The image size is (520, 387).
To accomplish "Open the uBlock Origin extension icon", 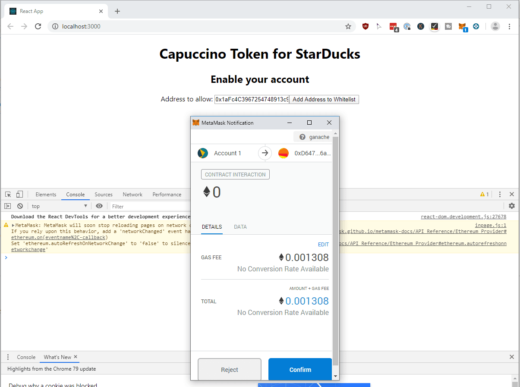I will click(366, 26).
